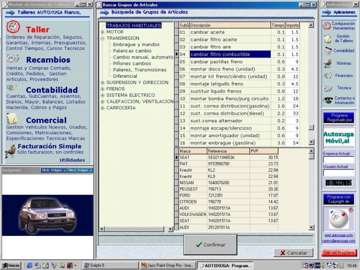The height and width of the screenshot is (270, 360).
Task: Open the www.autoxuga.com link
Action: [x=339, y=235]
